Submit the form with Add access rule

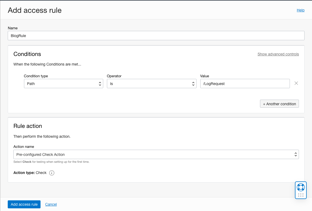pos(24,204)
